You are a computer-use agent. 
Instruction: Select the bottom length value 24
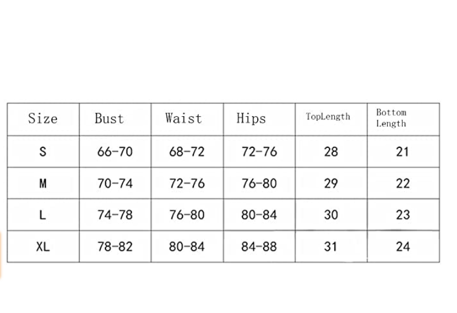(x=403, y=247)
